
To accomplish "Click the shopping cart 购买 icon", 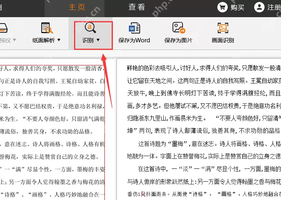I will point(223,7).
